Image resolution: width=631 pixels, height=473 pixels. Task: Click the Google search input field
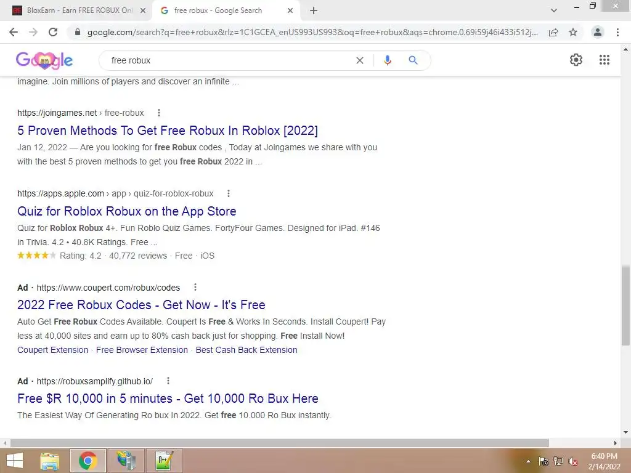click(229, 60)
